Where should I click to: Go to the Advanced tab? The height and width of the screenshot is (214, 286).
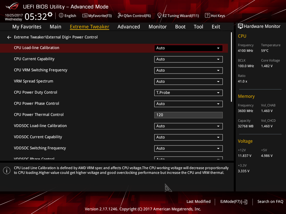129,27
